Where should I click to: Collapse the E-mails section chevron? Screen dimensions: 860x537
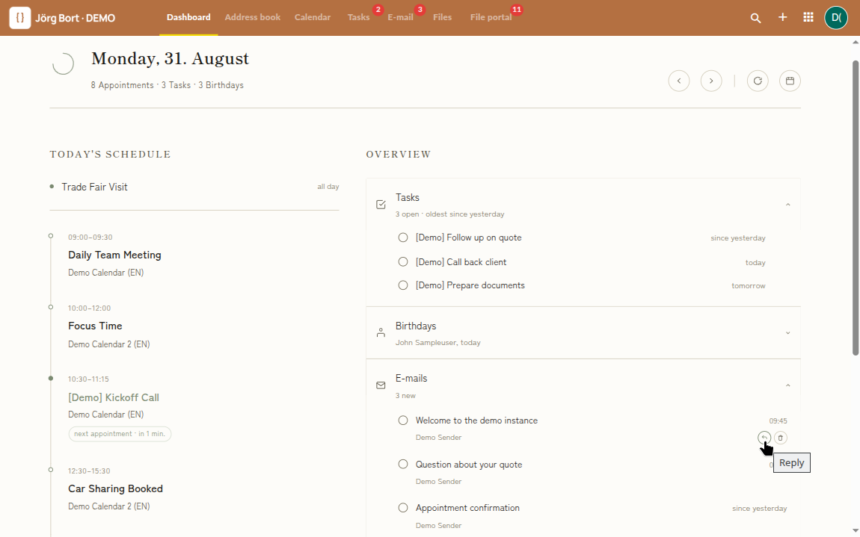(x=787, y=386)
